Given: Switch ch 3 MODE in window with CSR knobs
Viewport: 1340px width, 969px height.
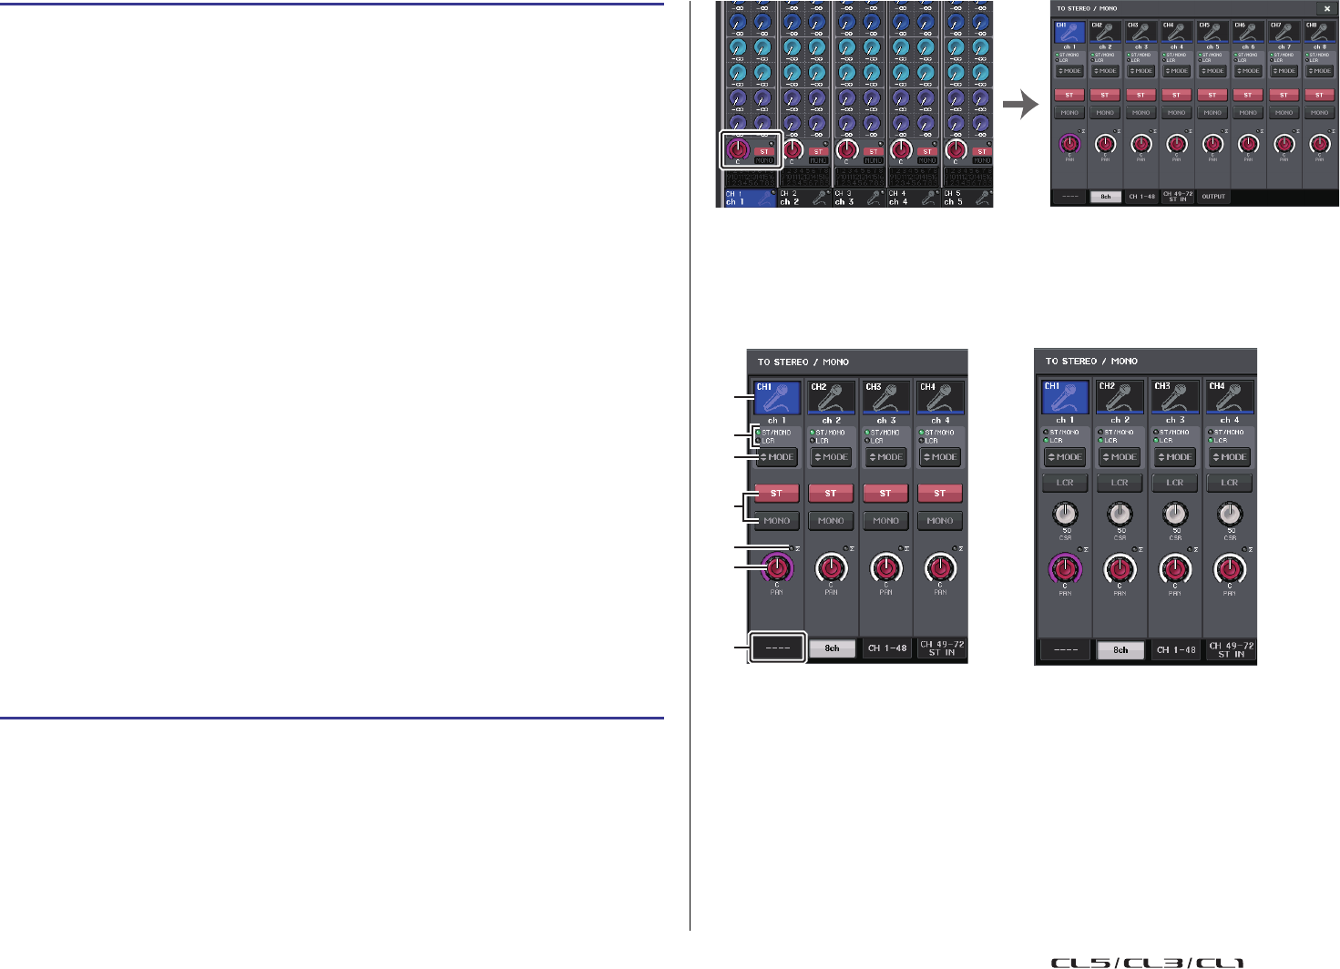Looking at the screenshot, I should (x=1175, y=457).
